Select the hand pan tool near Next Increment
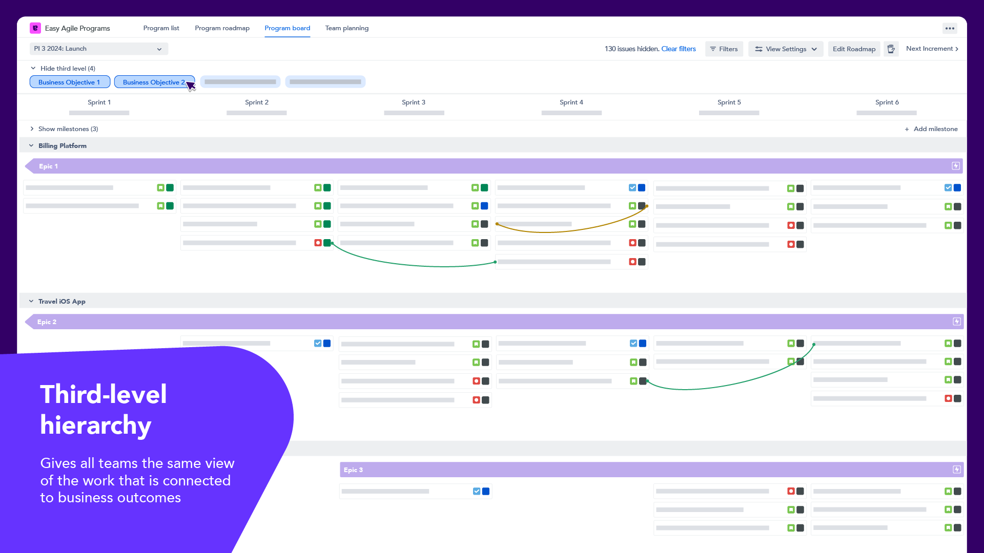Screen dimensions: 984x553 point(891,49)
